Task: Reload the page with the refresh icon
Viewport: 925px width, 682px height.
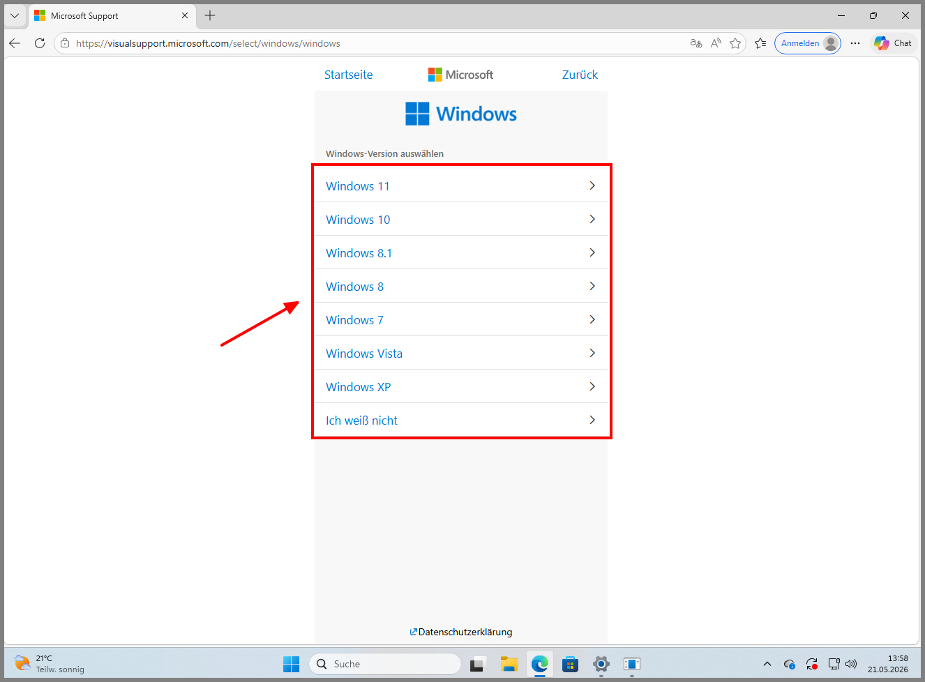Action: (40, 43)
